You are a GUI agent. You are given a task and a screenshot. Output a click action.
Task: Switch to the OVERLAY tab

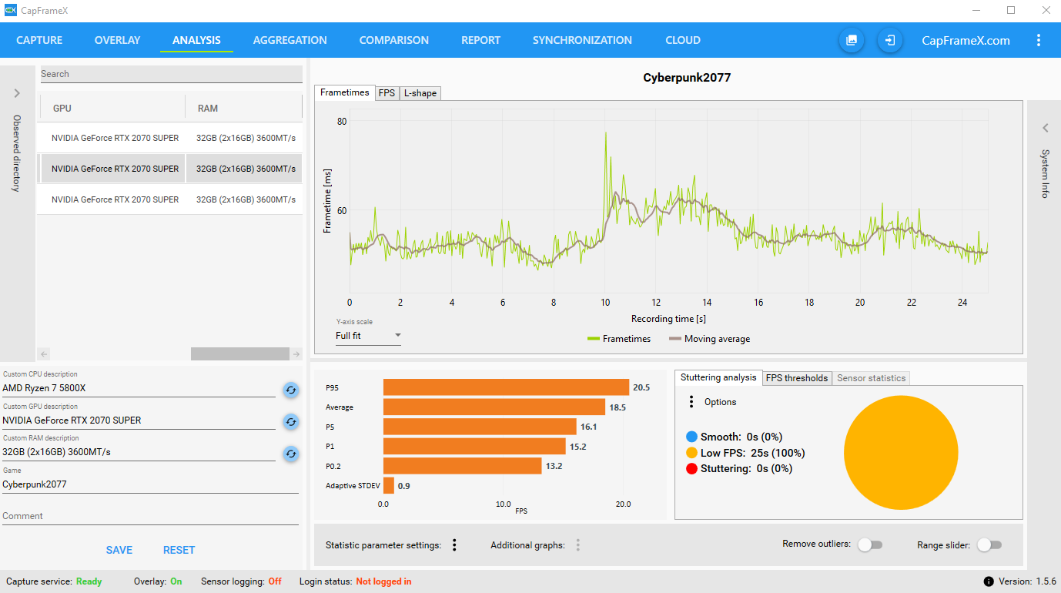(117, 40)
